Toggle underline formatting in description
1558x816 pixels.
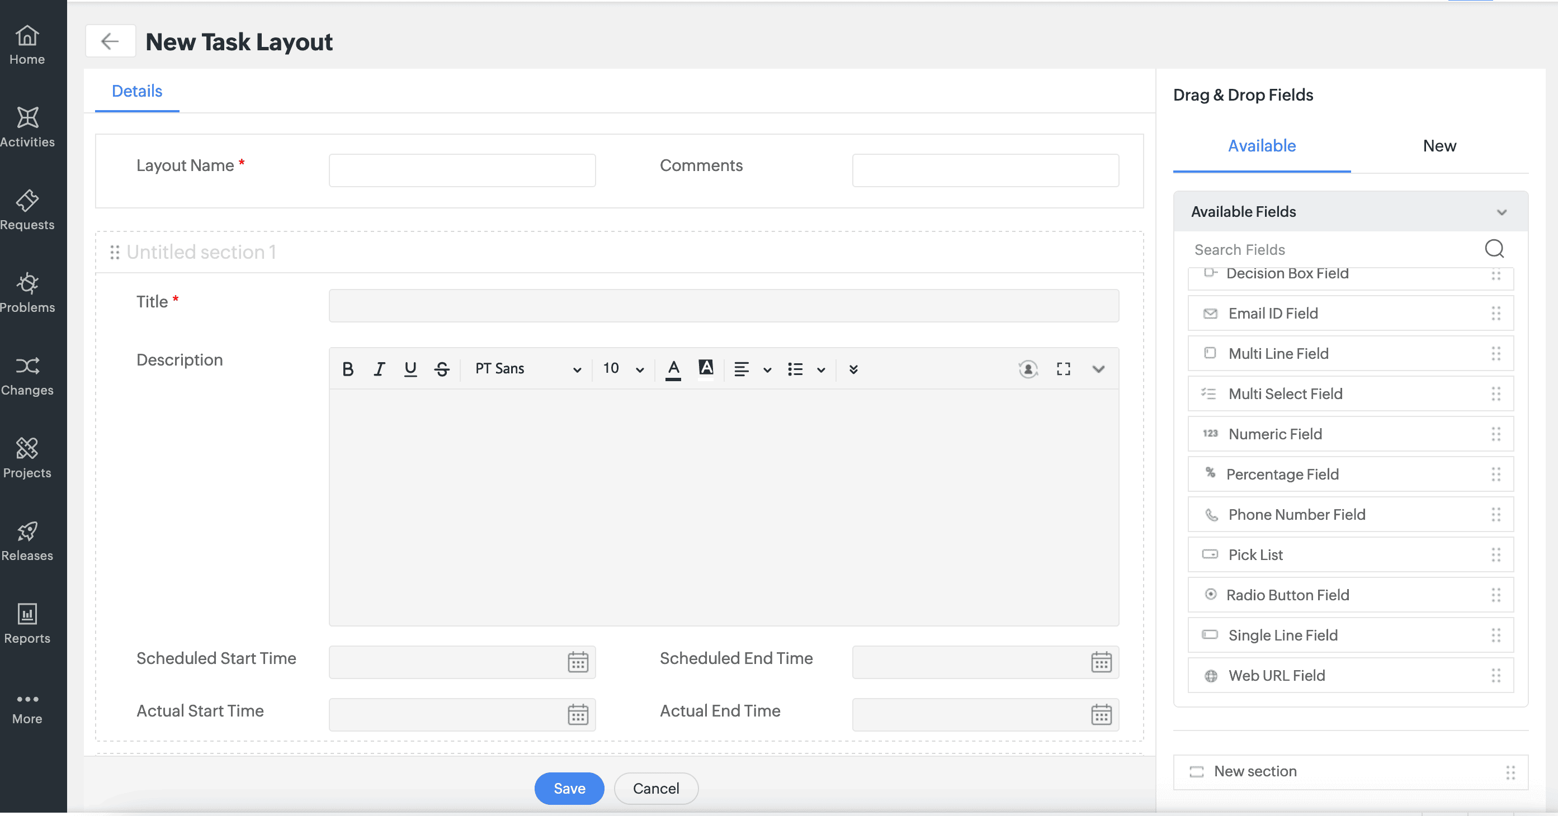410,369
